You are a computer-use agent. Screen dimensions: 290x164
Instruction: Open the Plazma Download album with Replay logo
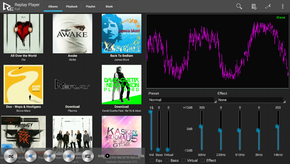pyautogui.click(x=72, y=85)
